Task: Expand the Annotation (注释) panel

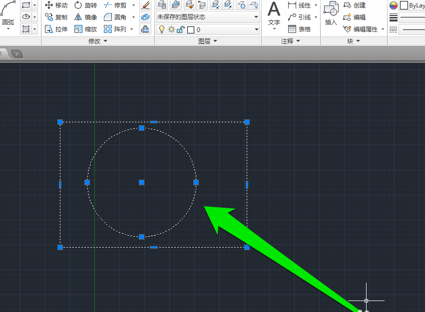Action: click(x=290, y=41)
